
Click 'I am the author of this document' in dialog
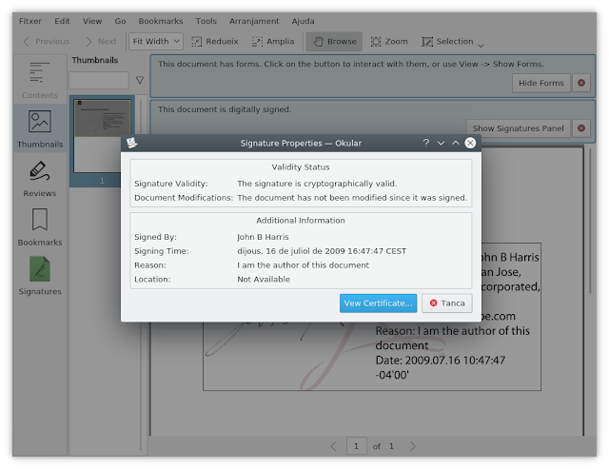pyautogui.click(x=303, y=265)
